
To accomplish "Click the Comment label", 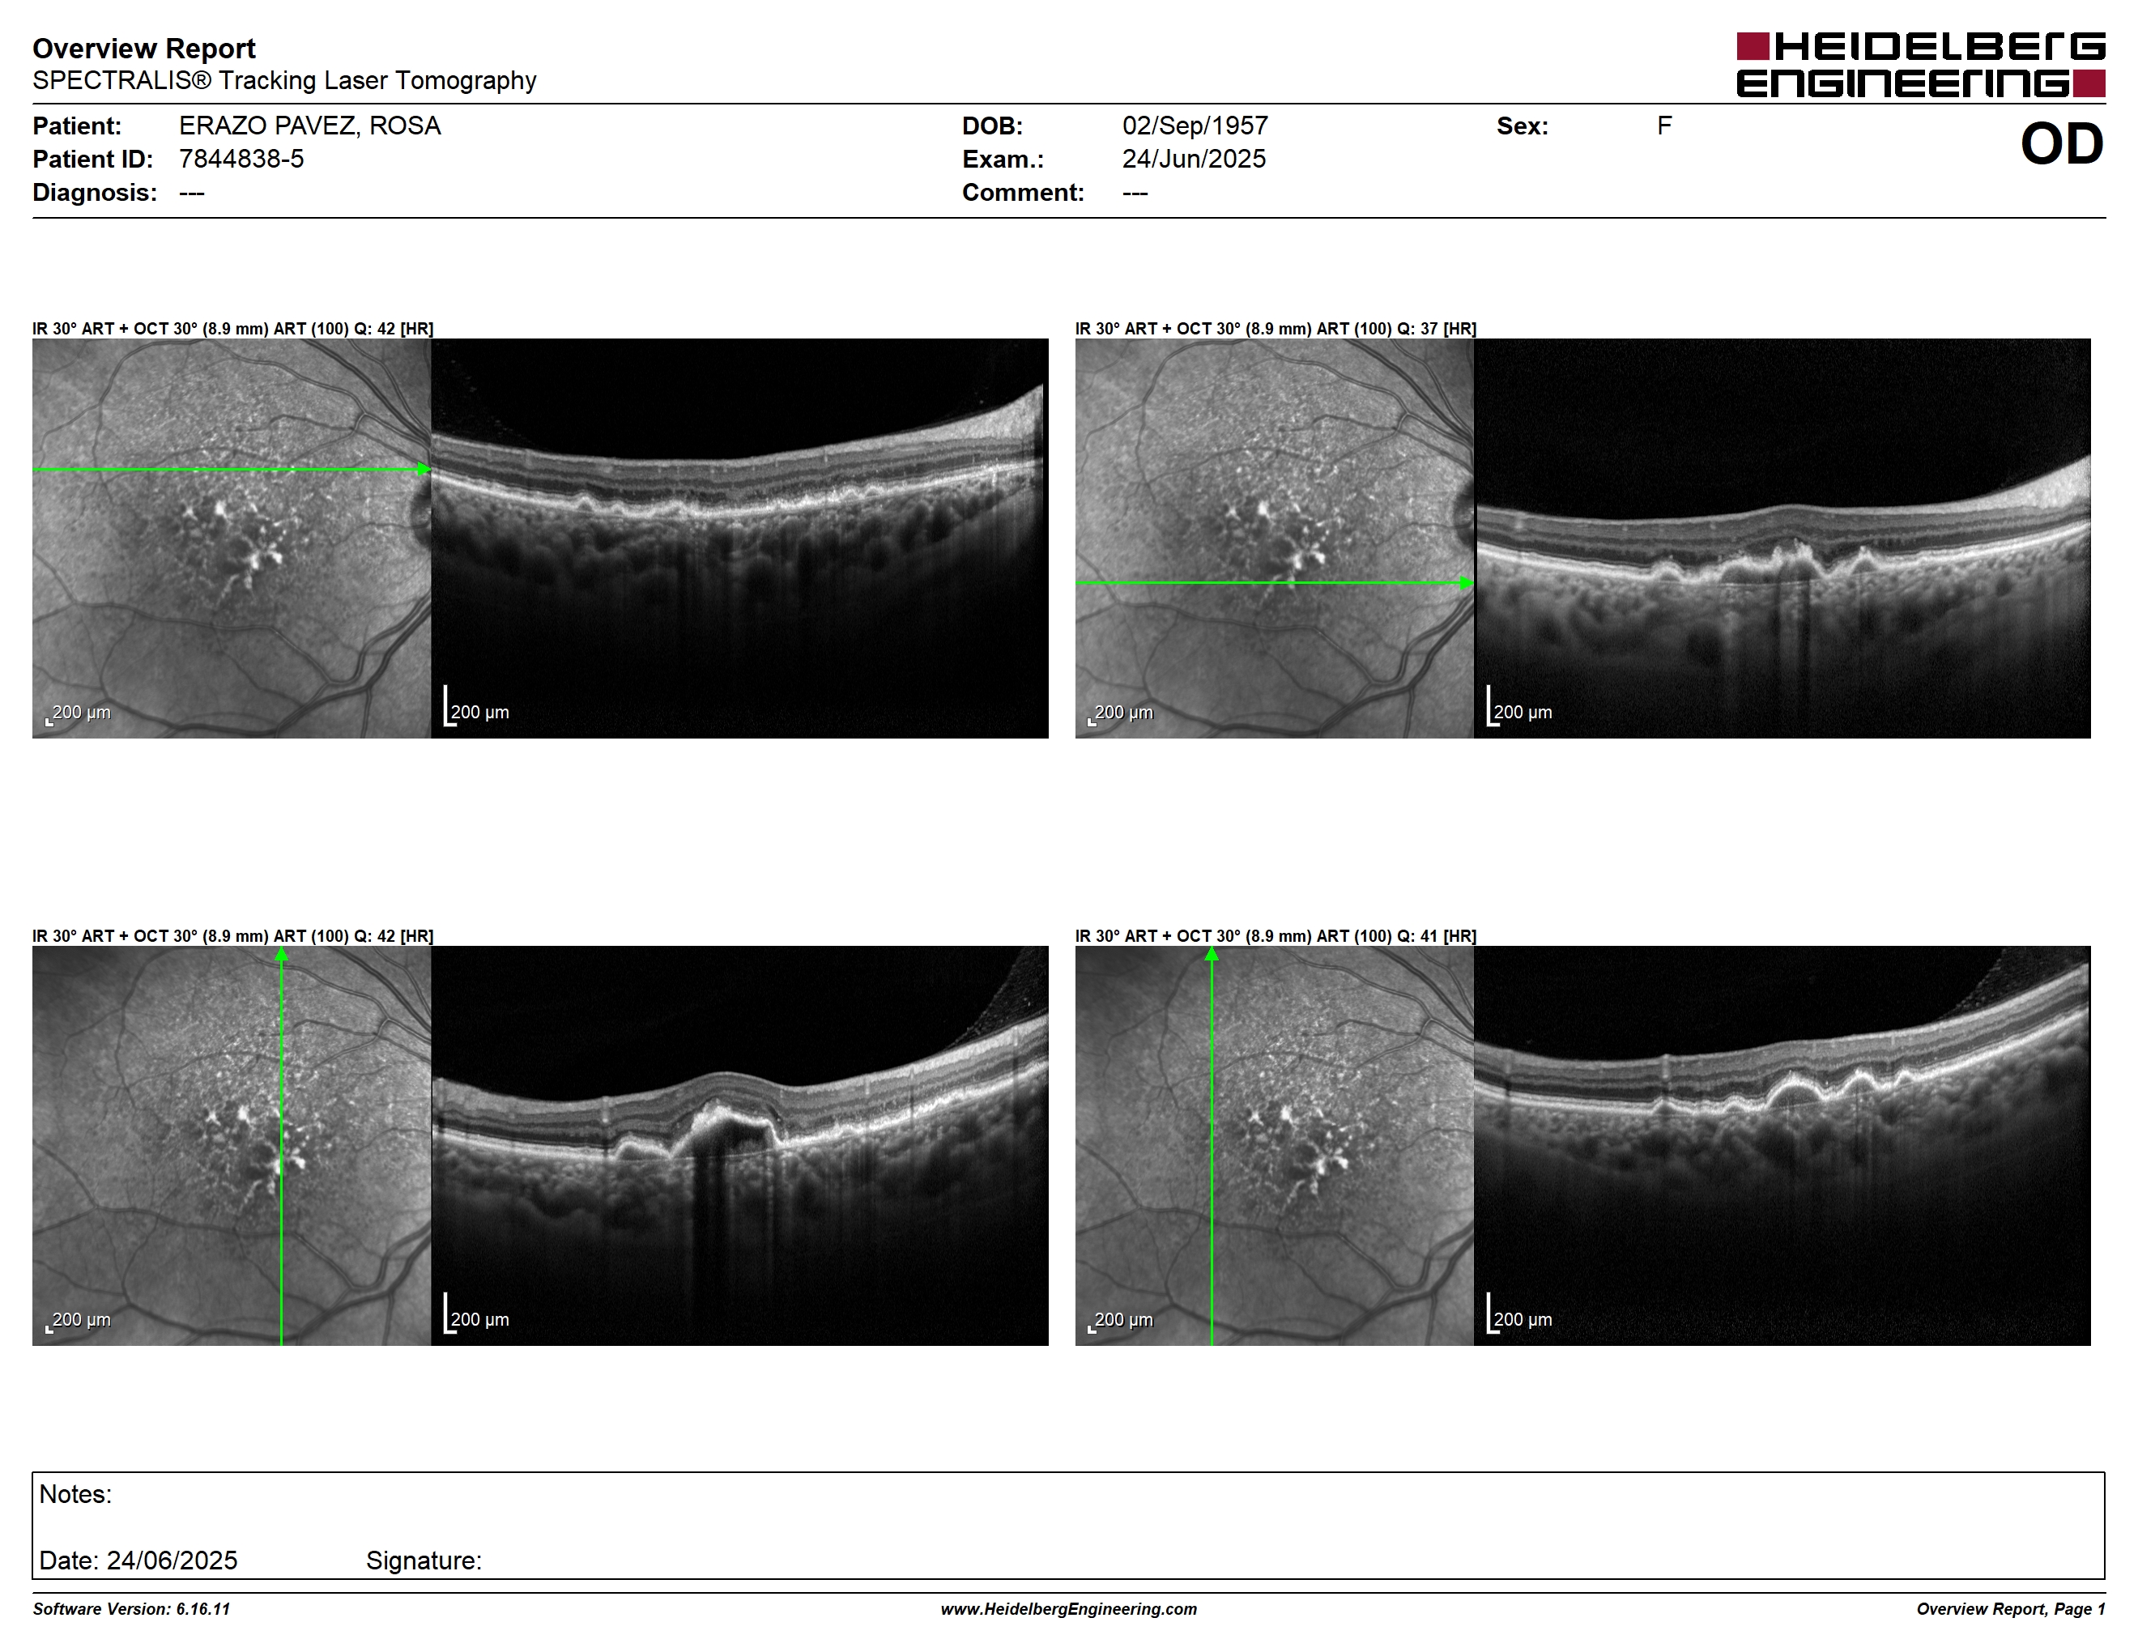I will pos(1023,192).
